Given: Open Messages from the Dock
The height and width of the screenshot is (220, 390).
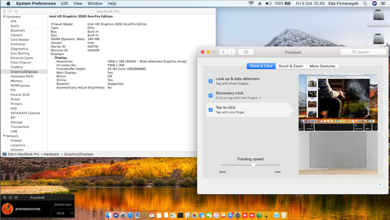Looking at the screenshot, I should (202, 215).
